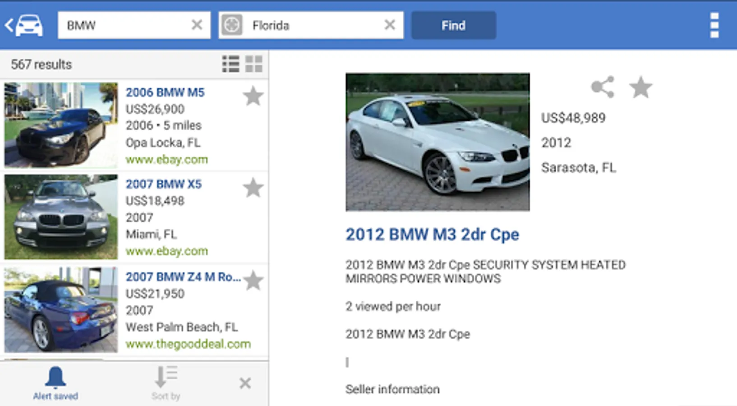Click the SECURITY SYSTEM HEATED MIRRORS description
737x406 pixels.
[x=486, y=272]
